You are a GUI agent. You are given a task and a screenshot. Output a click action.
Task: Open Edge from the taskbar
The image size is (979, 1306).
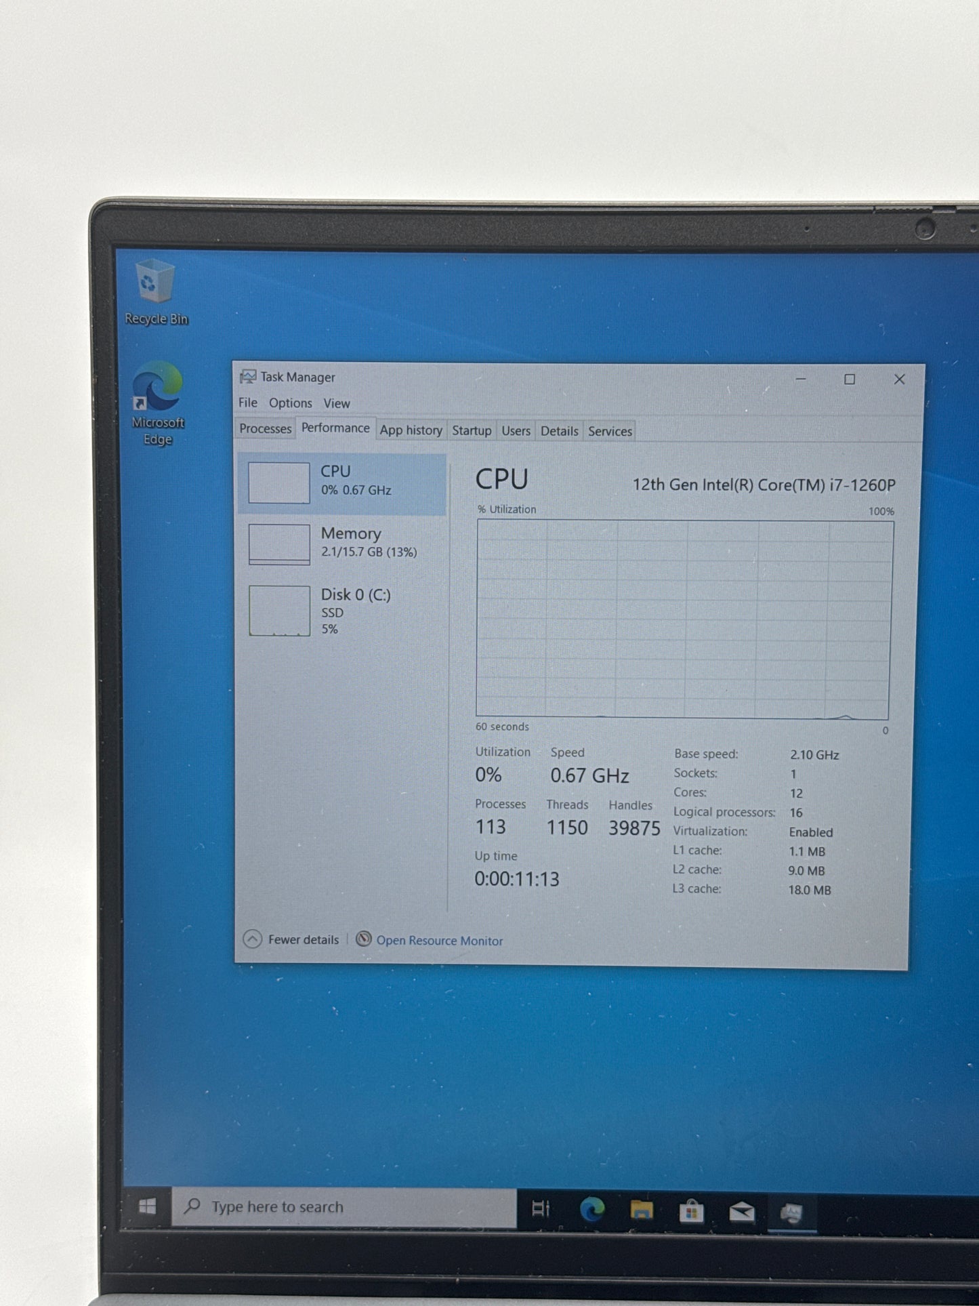592,1210
